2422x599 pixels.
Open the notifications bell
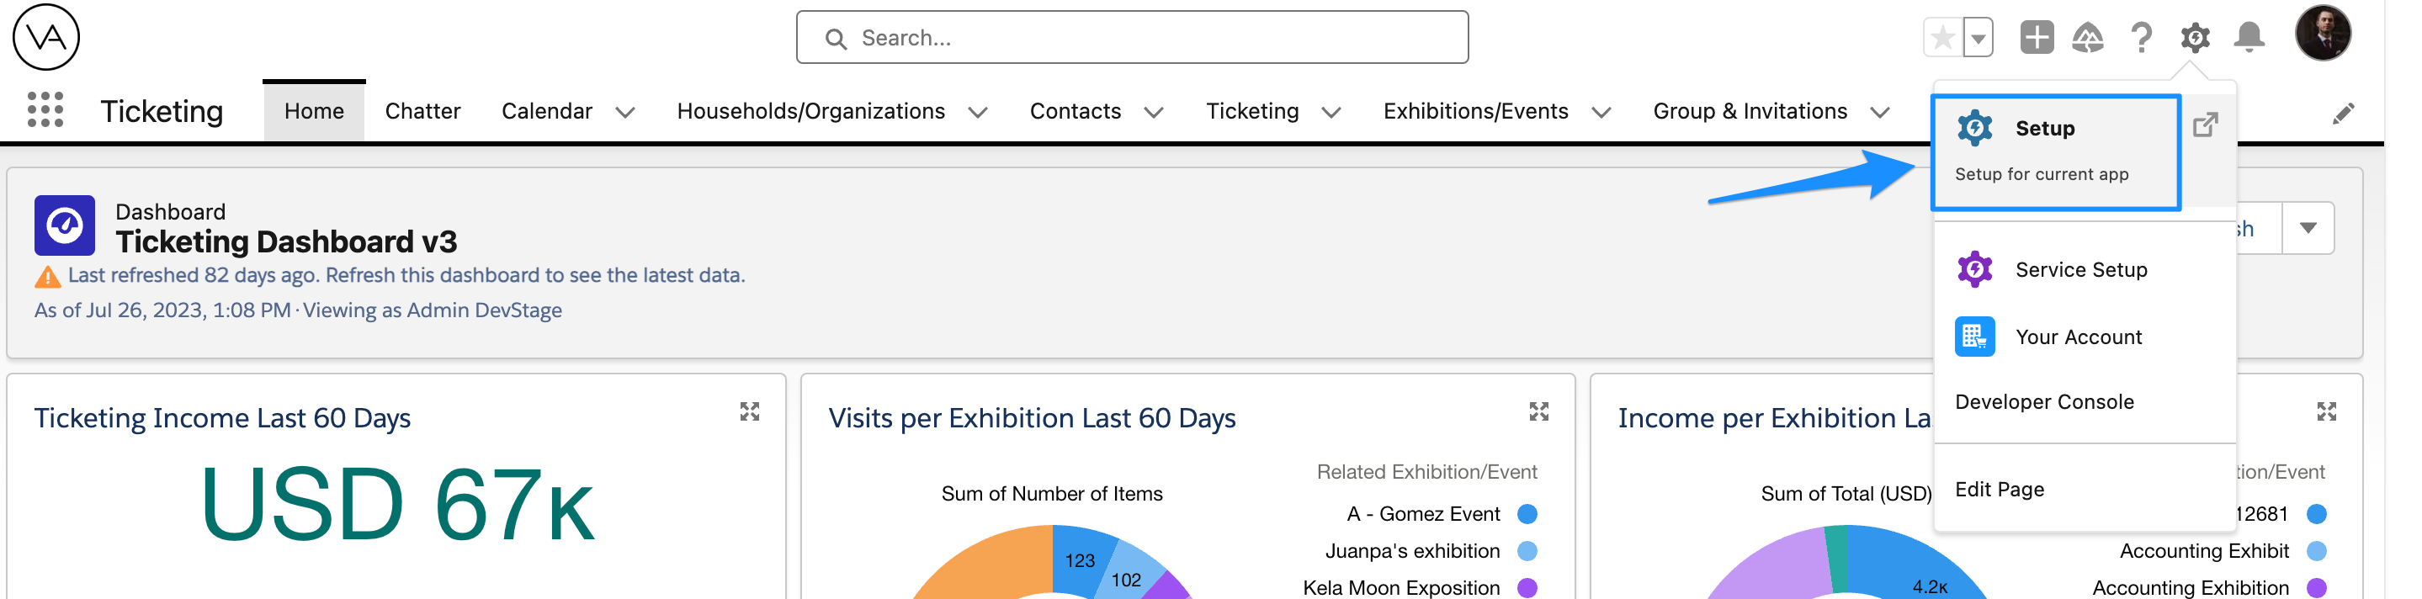2249,38
